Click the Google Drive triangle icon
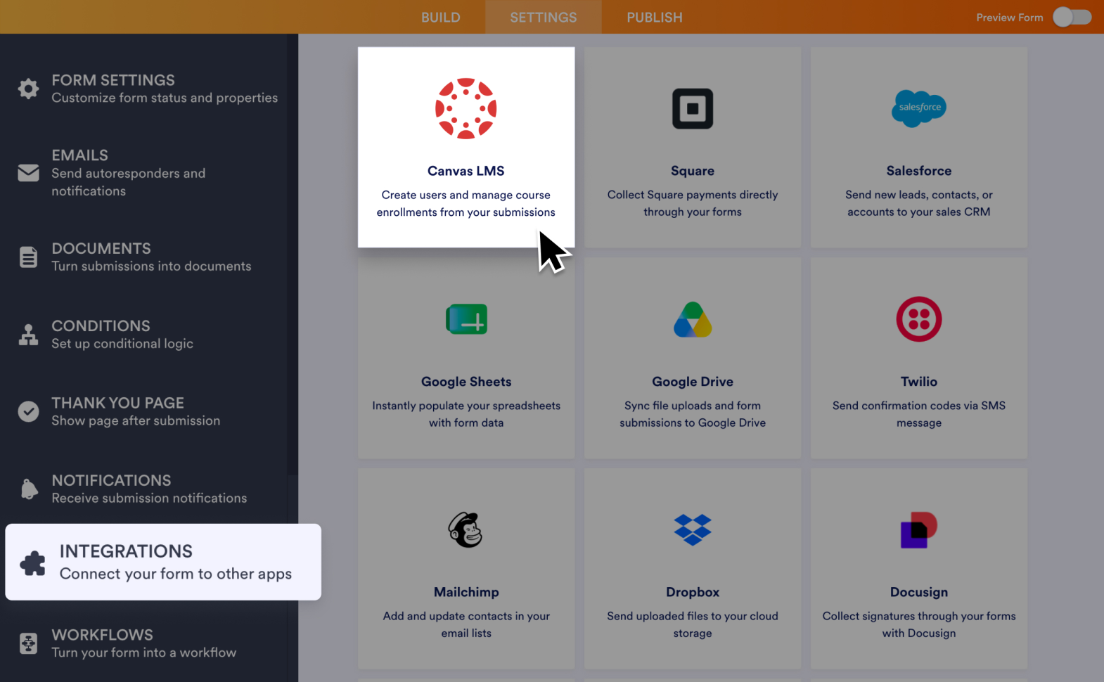 pyautogui.click(x=693, y=319)
